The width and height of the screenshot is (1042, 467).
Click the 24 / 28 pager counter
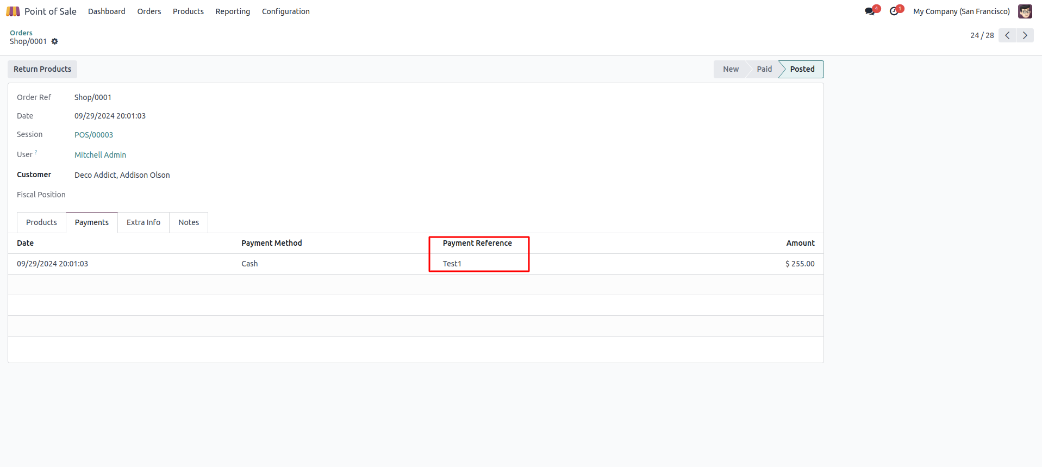click(x=982, y=35)
